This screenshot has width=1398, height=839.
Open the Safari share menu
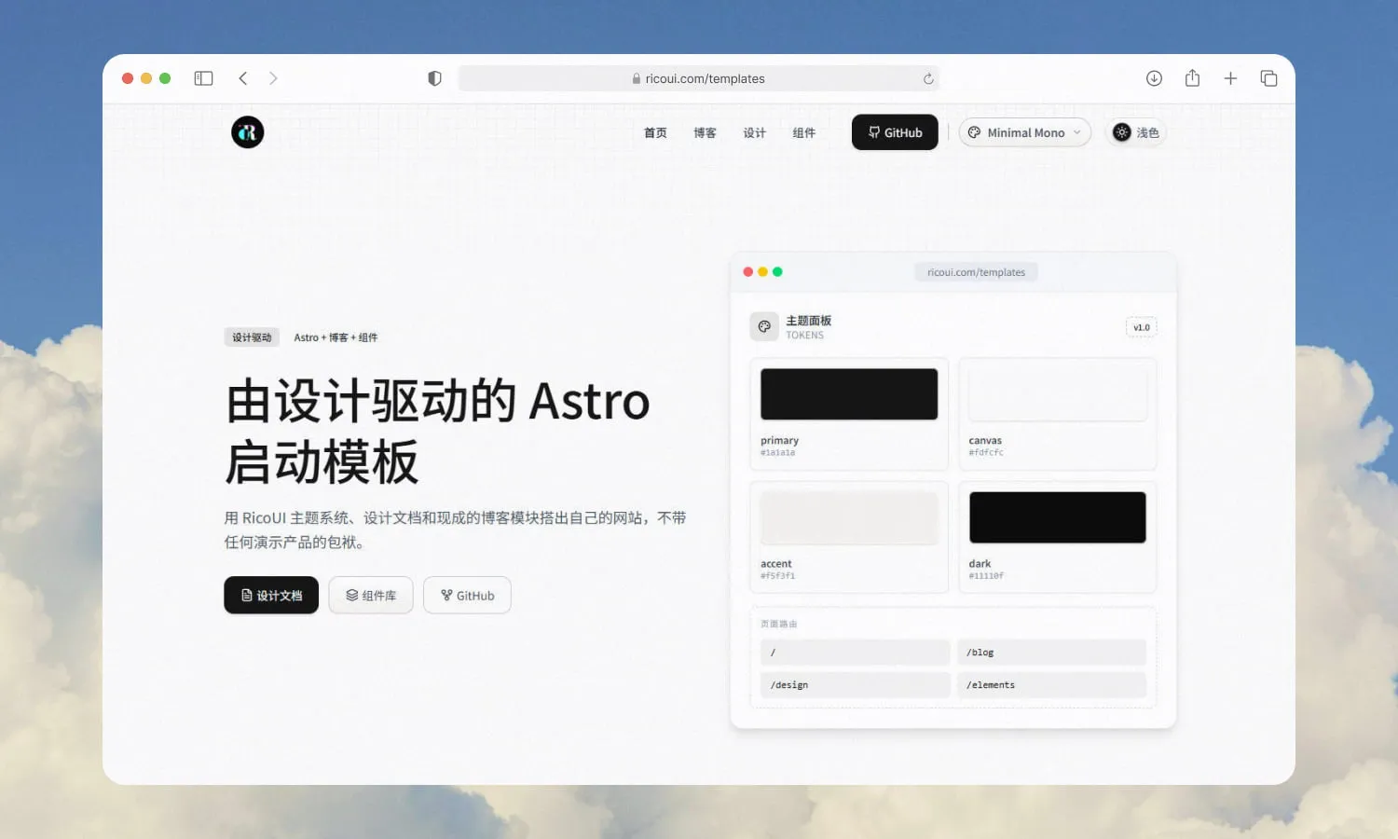1192,78
